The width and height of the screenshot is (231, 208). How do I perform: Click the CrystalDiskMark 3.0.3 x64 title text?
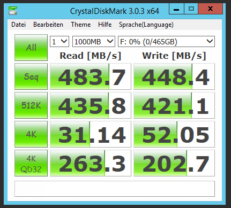coord(115,11)
